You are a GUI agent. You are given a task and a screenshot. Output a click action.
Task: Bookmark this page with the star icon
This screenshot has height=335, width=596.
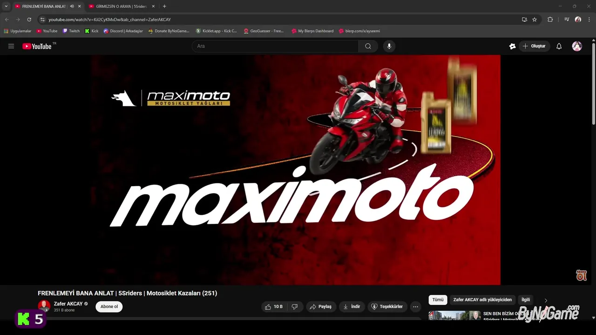pyautogui.click(x=535, y=20)
